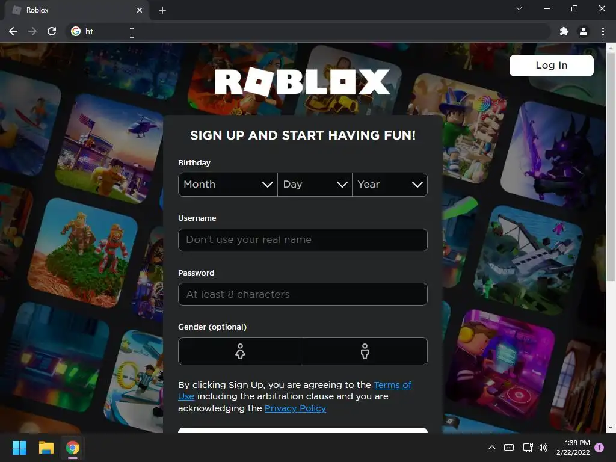The width and height of the screenshot is (616, 462).
Task: Open the clock showing 1:39 PM
Action: tap(573, 448)
